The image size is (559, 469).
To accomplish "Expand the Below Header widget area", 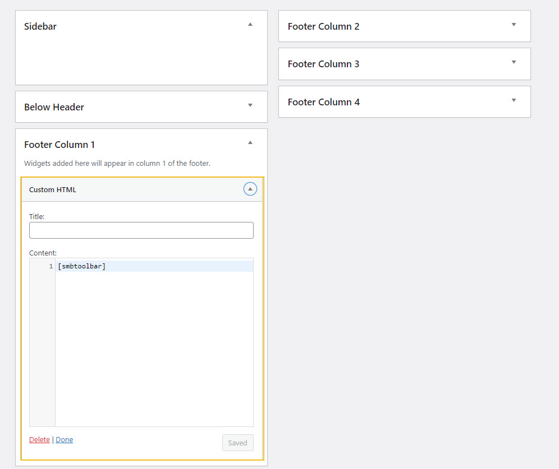I will (x=250, y=105).
